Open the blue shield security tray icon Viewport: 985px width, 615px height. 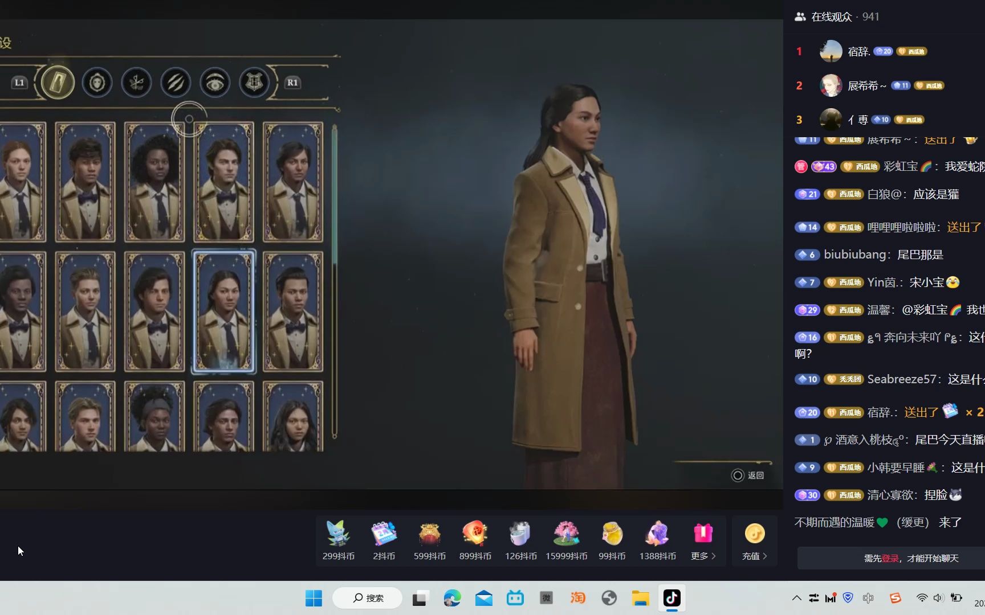848,598
